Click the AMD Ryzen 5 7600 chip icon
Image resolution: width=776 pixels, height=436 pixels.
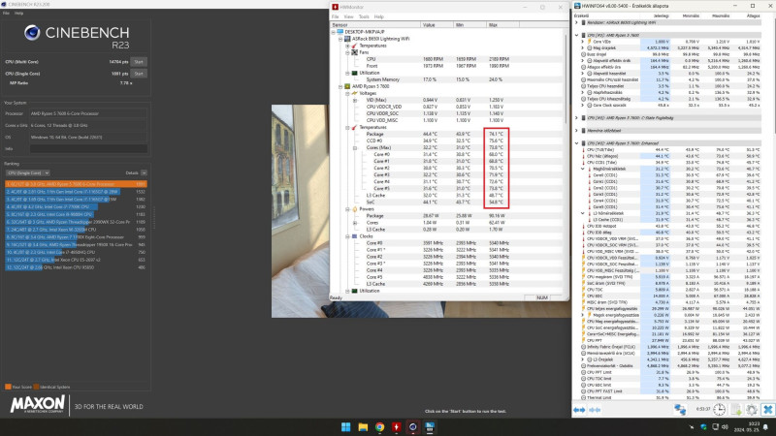tap(347, 86)
